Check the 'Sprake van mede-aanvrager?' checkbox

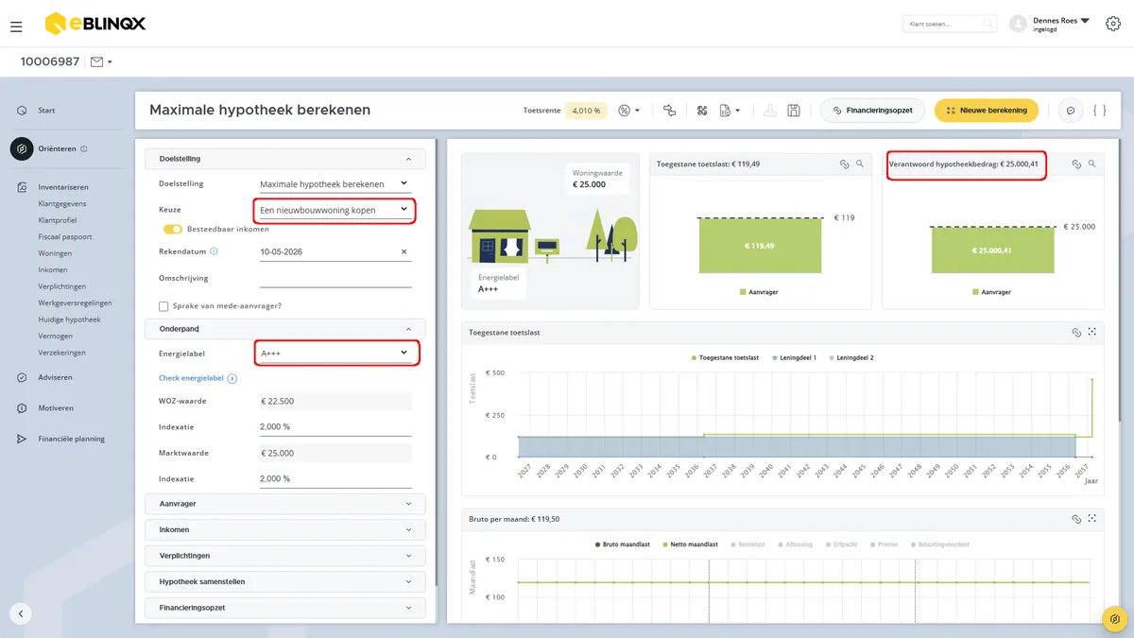pos(163,306)
